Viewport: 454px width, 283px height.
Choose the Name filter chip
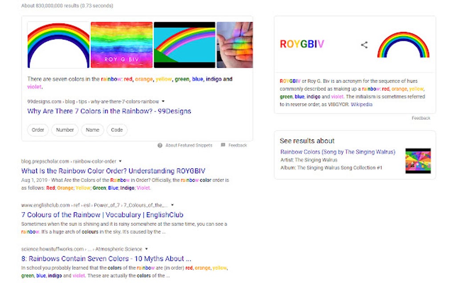[92, 130]
